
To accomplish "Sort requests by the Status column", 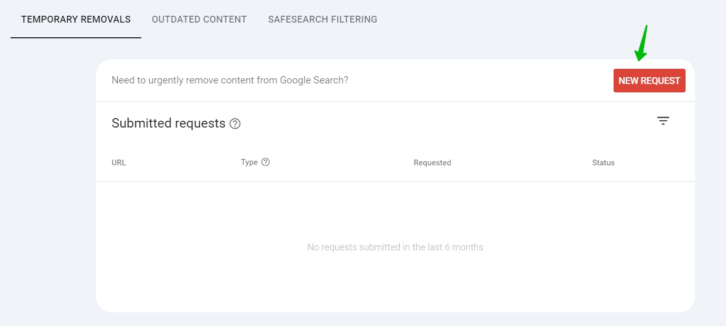I will [x=603, y=163].
